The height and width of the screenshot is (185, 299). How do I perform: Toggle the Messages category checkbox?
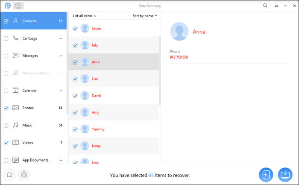6,56
